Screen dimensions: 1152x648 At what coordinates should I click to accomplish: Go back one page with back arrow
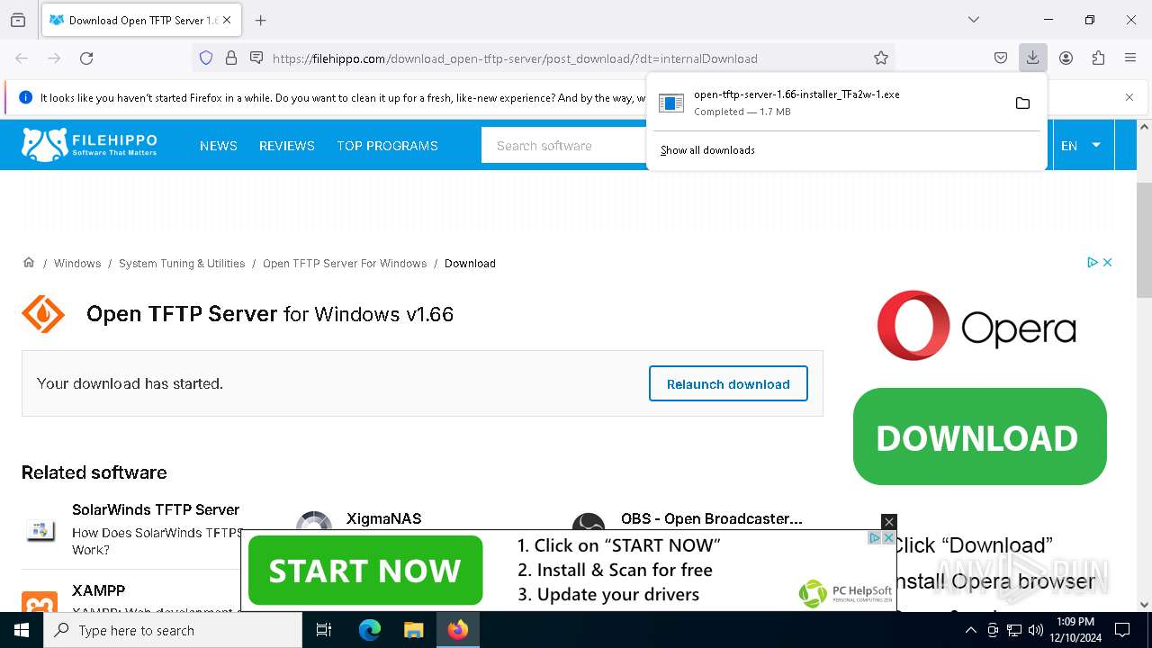[22, 58]
